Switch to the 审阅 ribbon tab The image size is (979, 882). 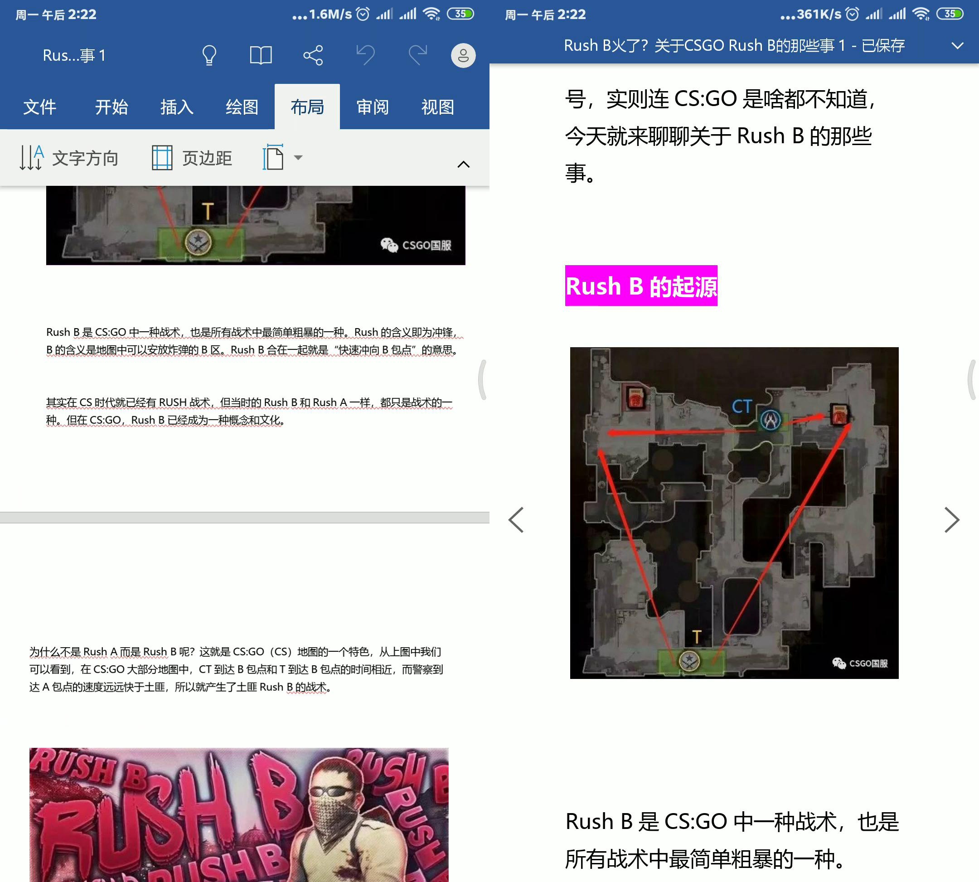pos(372,107)
